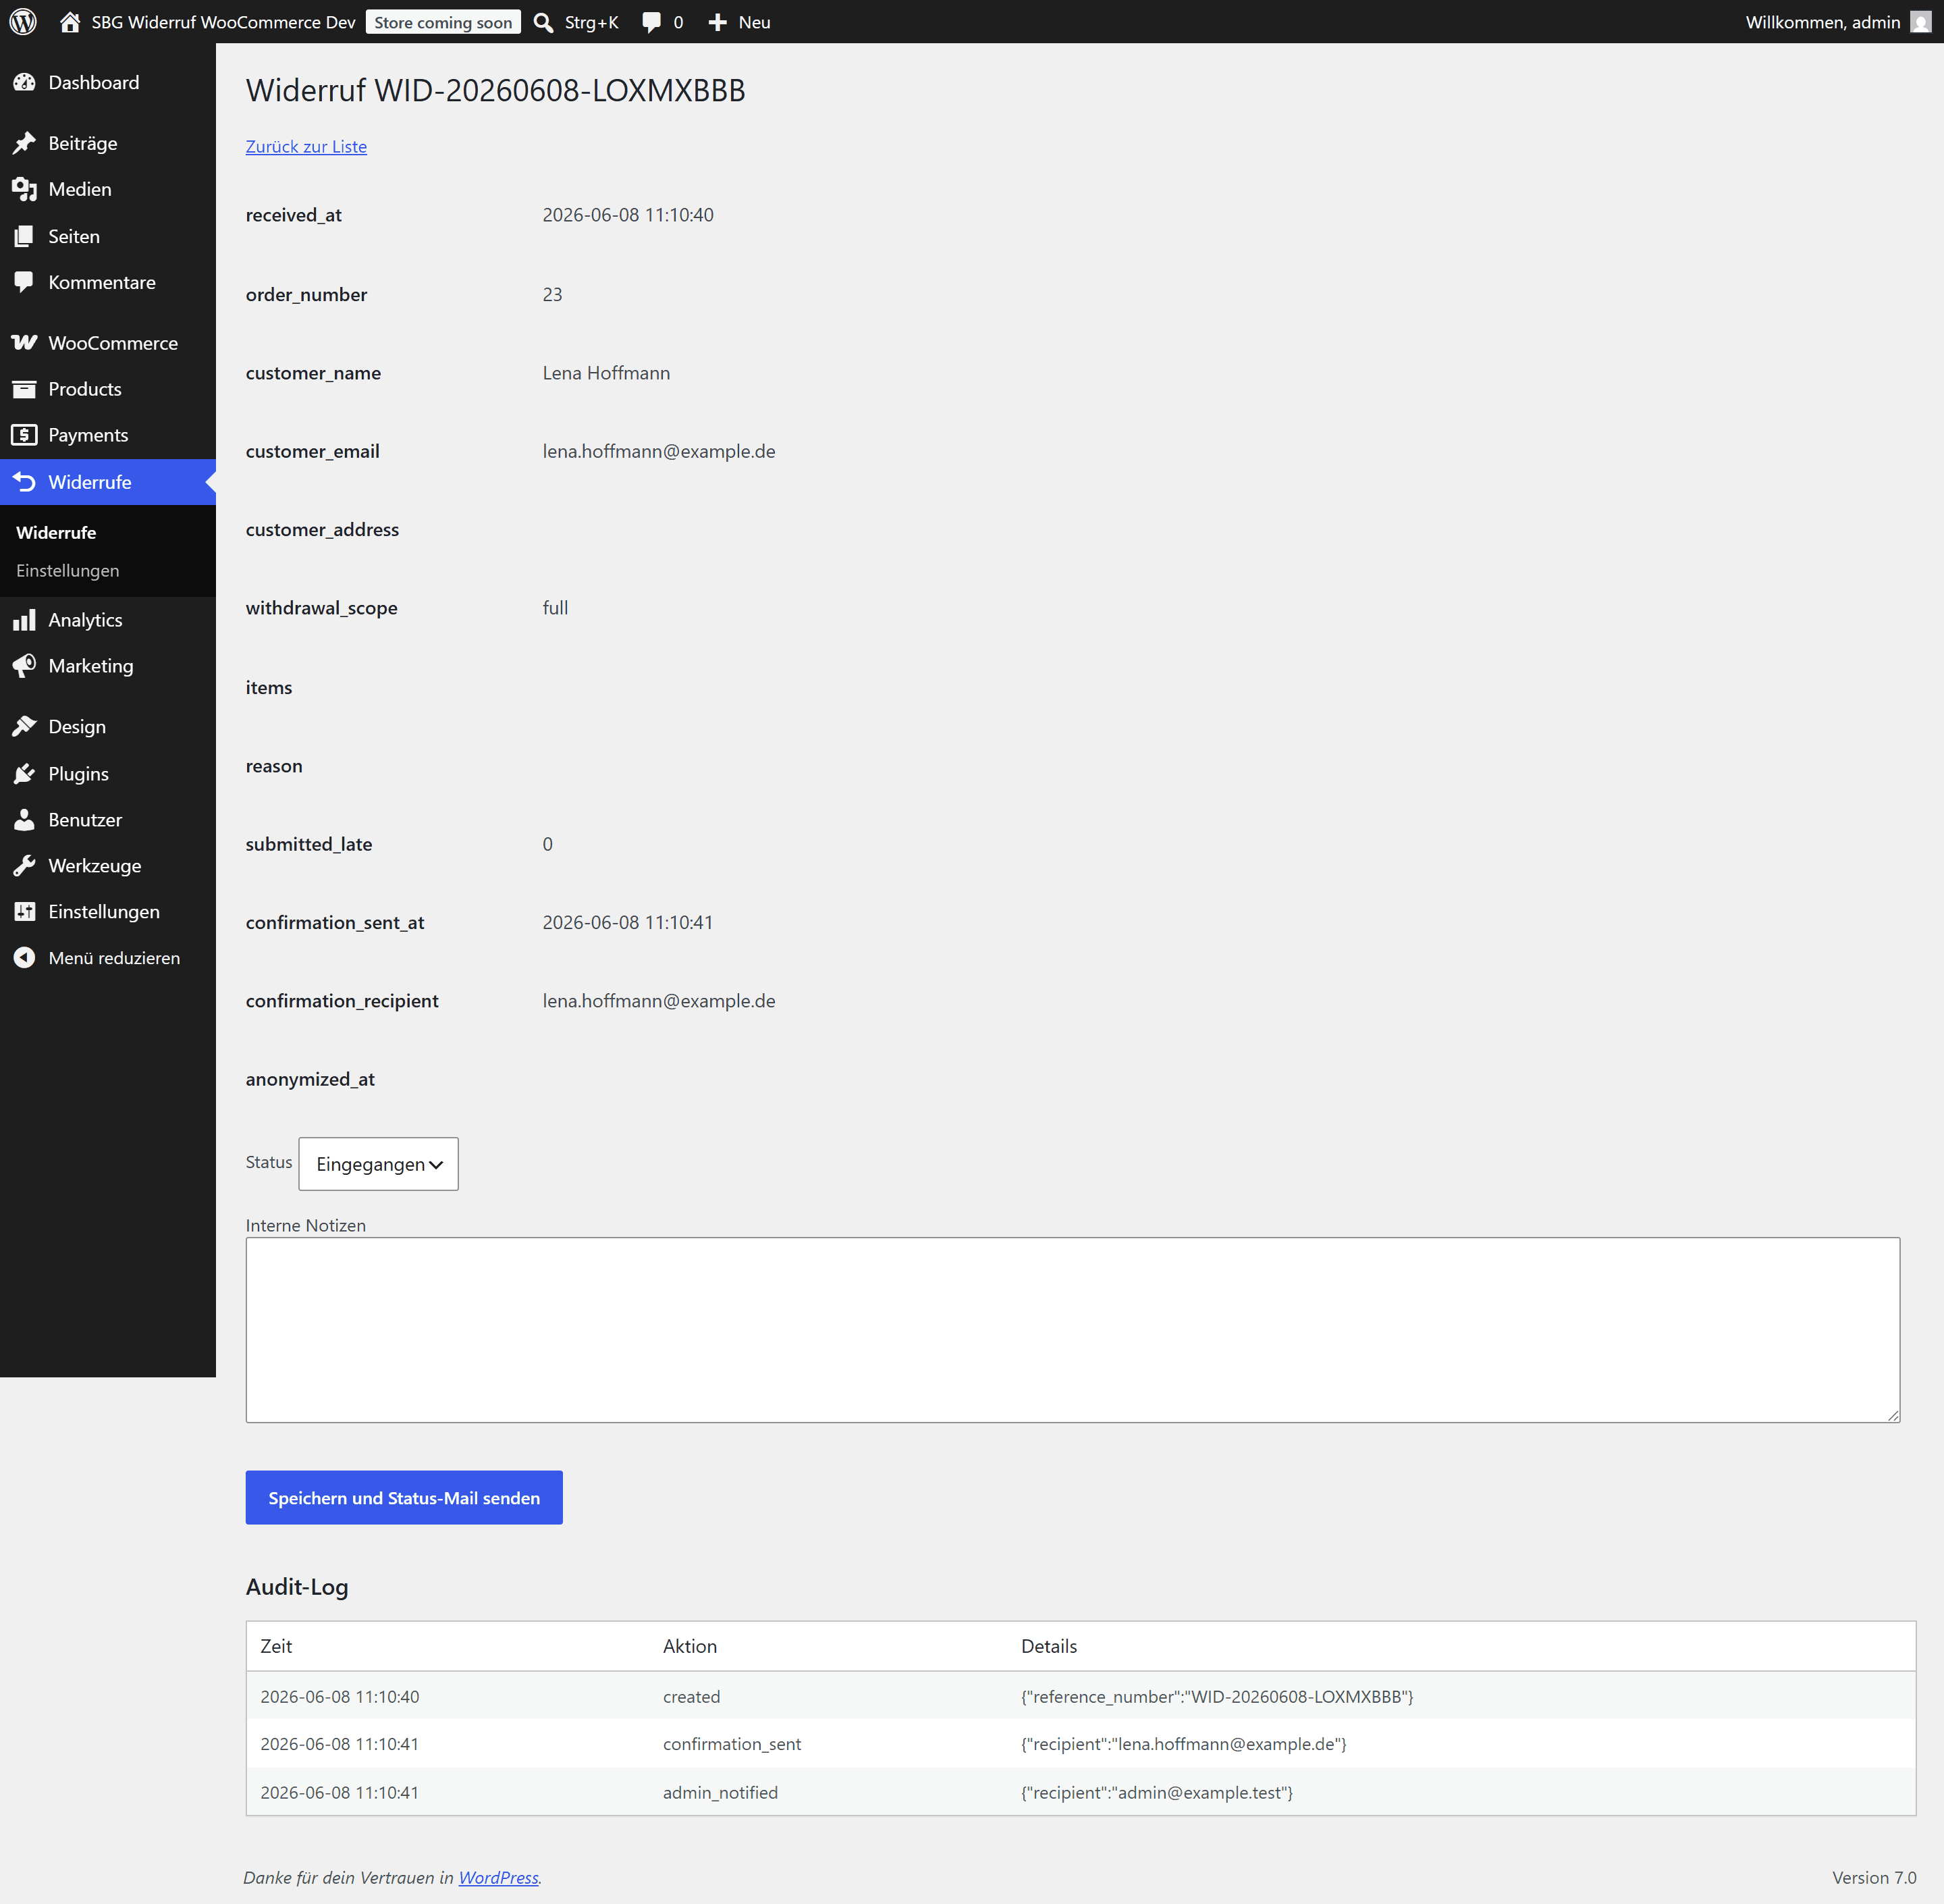1944x1904 pixels.
Task: Click the Aktion column header
Action: tap(690, 1646)
